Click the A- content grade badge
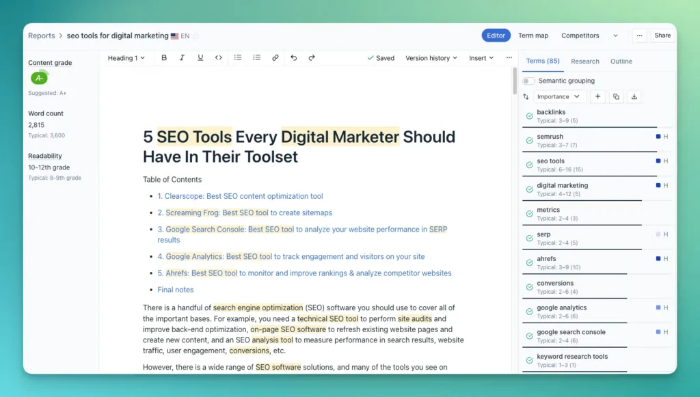This screenshot has height=397, width=700. click(39, 78)
